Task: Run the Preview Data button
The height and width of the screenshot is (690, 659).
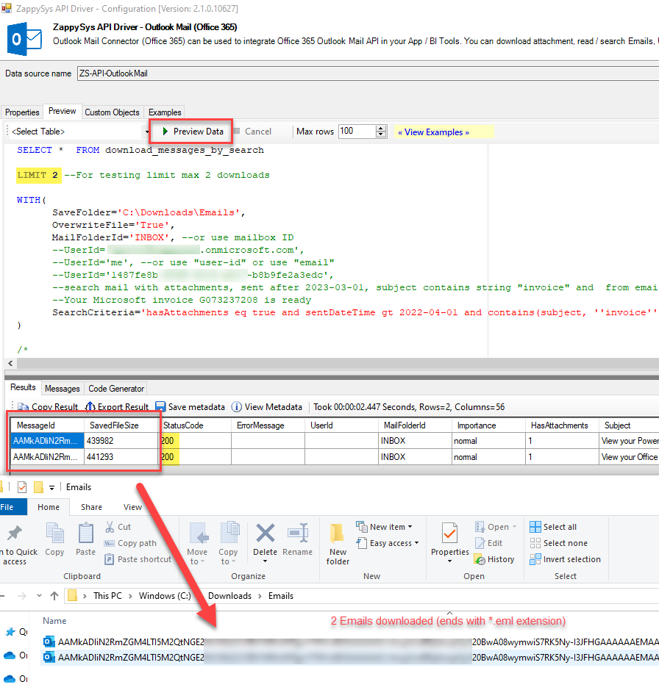Action: point(193,131)
